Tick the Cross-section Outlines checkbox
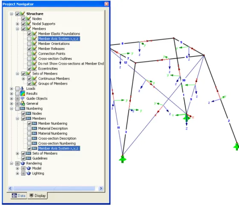 pyautogui.click(x=29, y=59)
